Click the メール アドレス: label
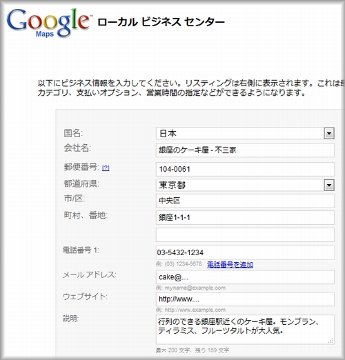This screenshot has width=345, height=360. (90, 274)
